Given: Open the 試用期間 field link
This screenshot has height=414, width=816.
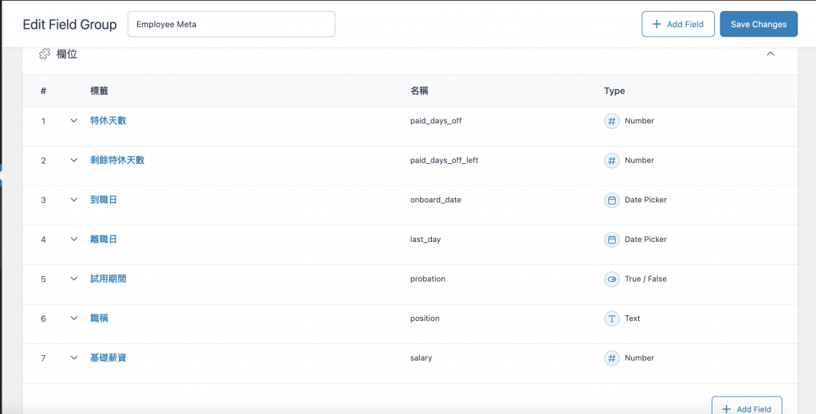Looking at the screenshot, I should pos(108,279).
